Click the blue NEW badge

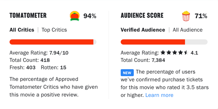point(127,73)
